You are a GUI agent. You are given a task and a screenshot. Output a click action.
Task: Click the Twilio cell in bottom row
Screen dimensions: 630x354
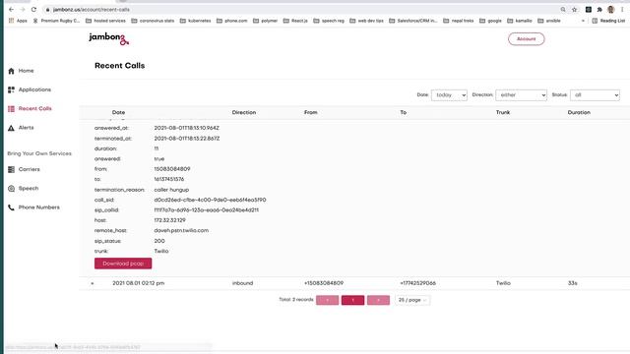(x=503, y=283)
